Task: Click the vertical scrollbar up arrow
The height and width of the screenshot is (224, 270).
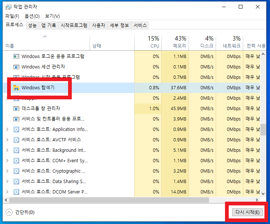Action: tap(263, 54)
